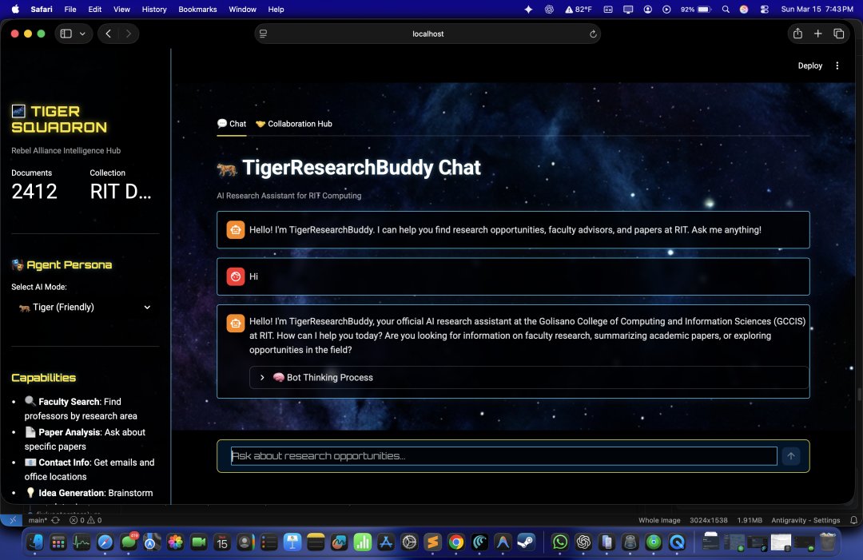The height and width of the screenshot is (560, 863).
Task: Open Safari from the dock
Action: coord(105,542)
